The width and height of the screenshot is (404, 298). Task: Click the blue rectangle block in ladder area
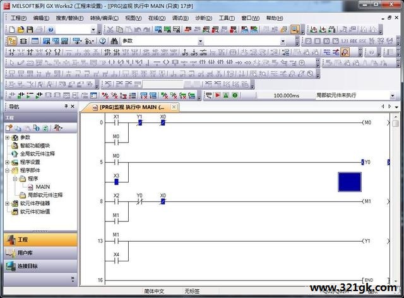click(x=350, y=181)
